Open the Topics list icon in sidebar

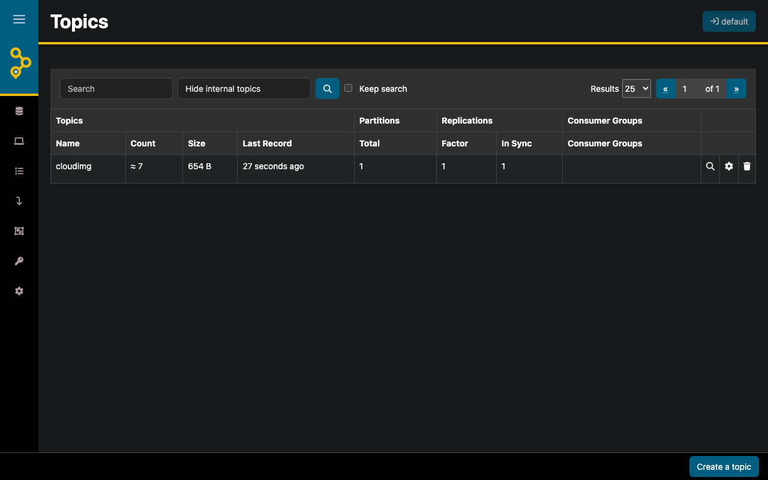pyautogui.click(x=19, y=171)
